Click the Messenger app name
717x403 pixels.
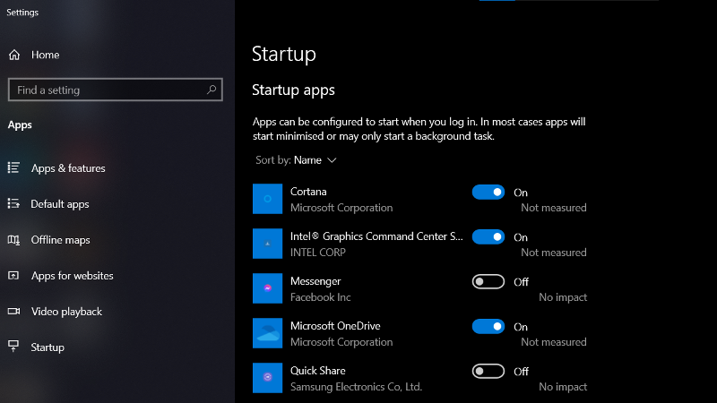(315, 281)
